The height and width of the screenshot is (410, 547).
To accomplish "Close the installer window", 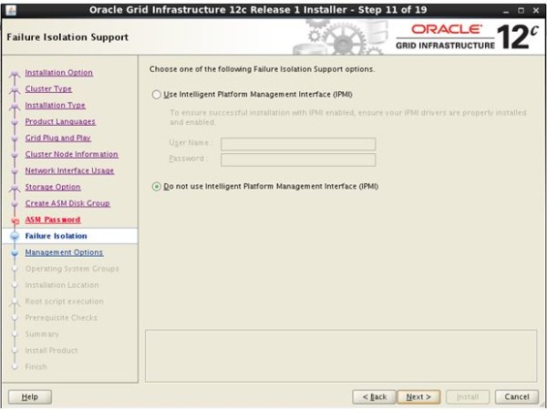I will [x=536, y=10].
